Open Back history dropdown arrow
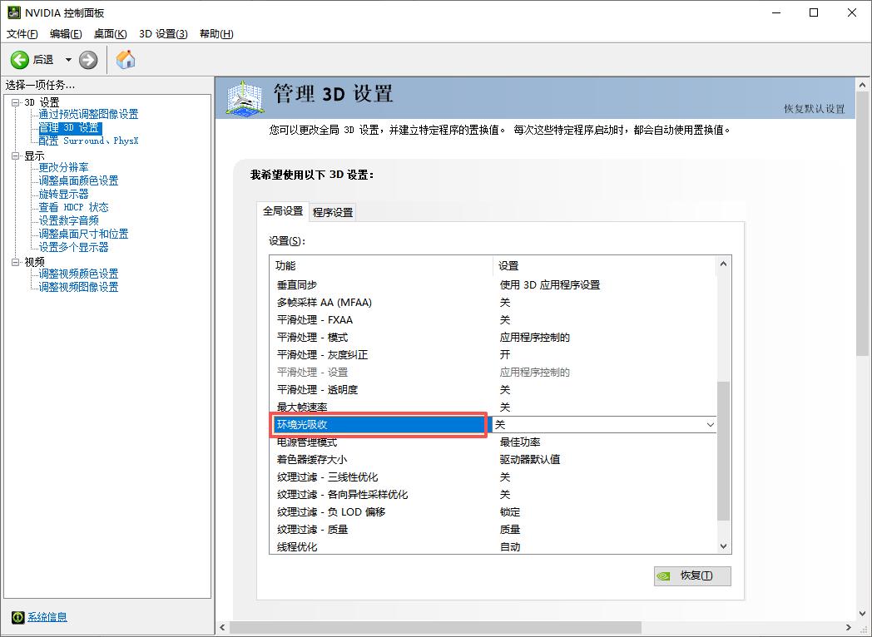The width and height of the screenshot is (872, 637). click(x=68, y=60)
